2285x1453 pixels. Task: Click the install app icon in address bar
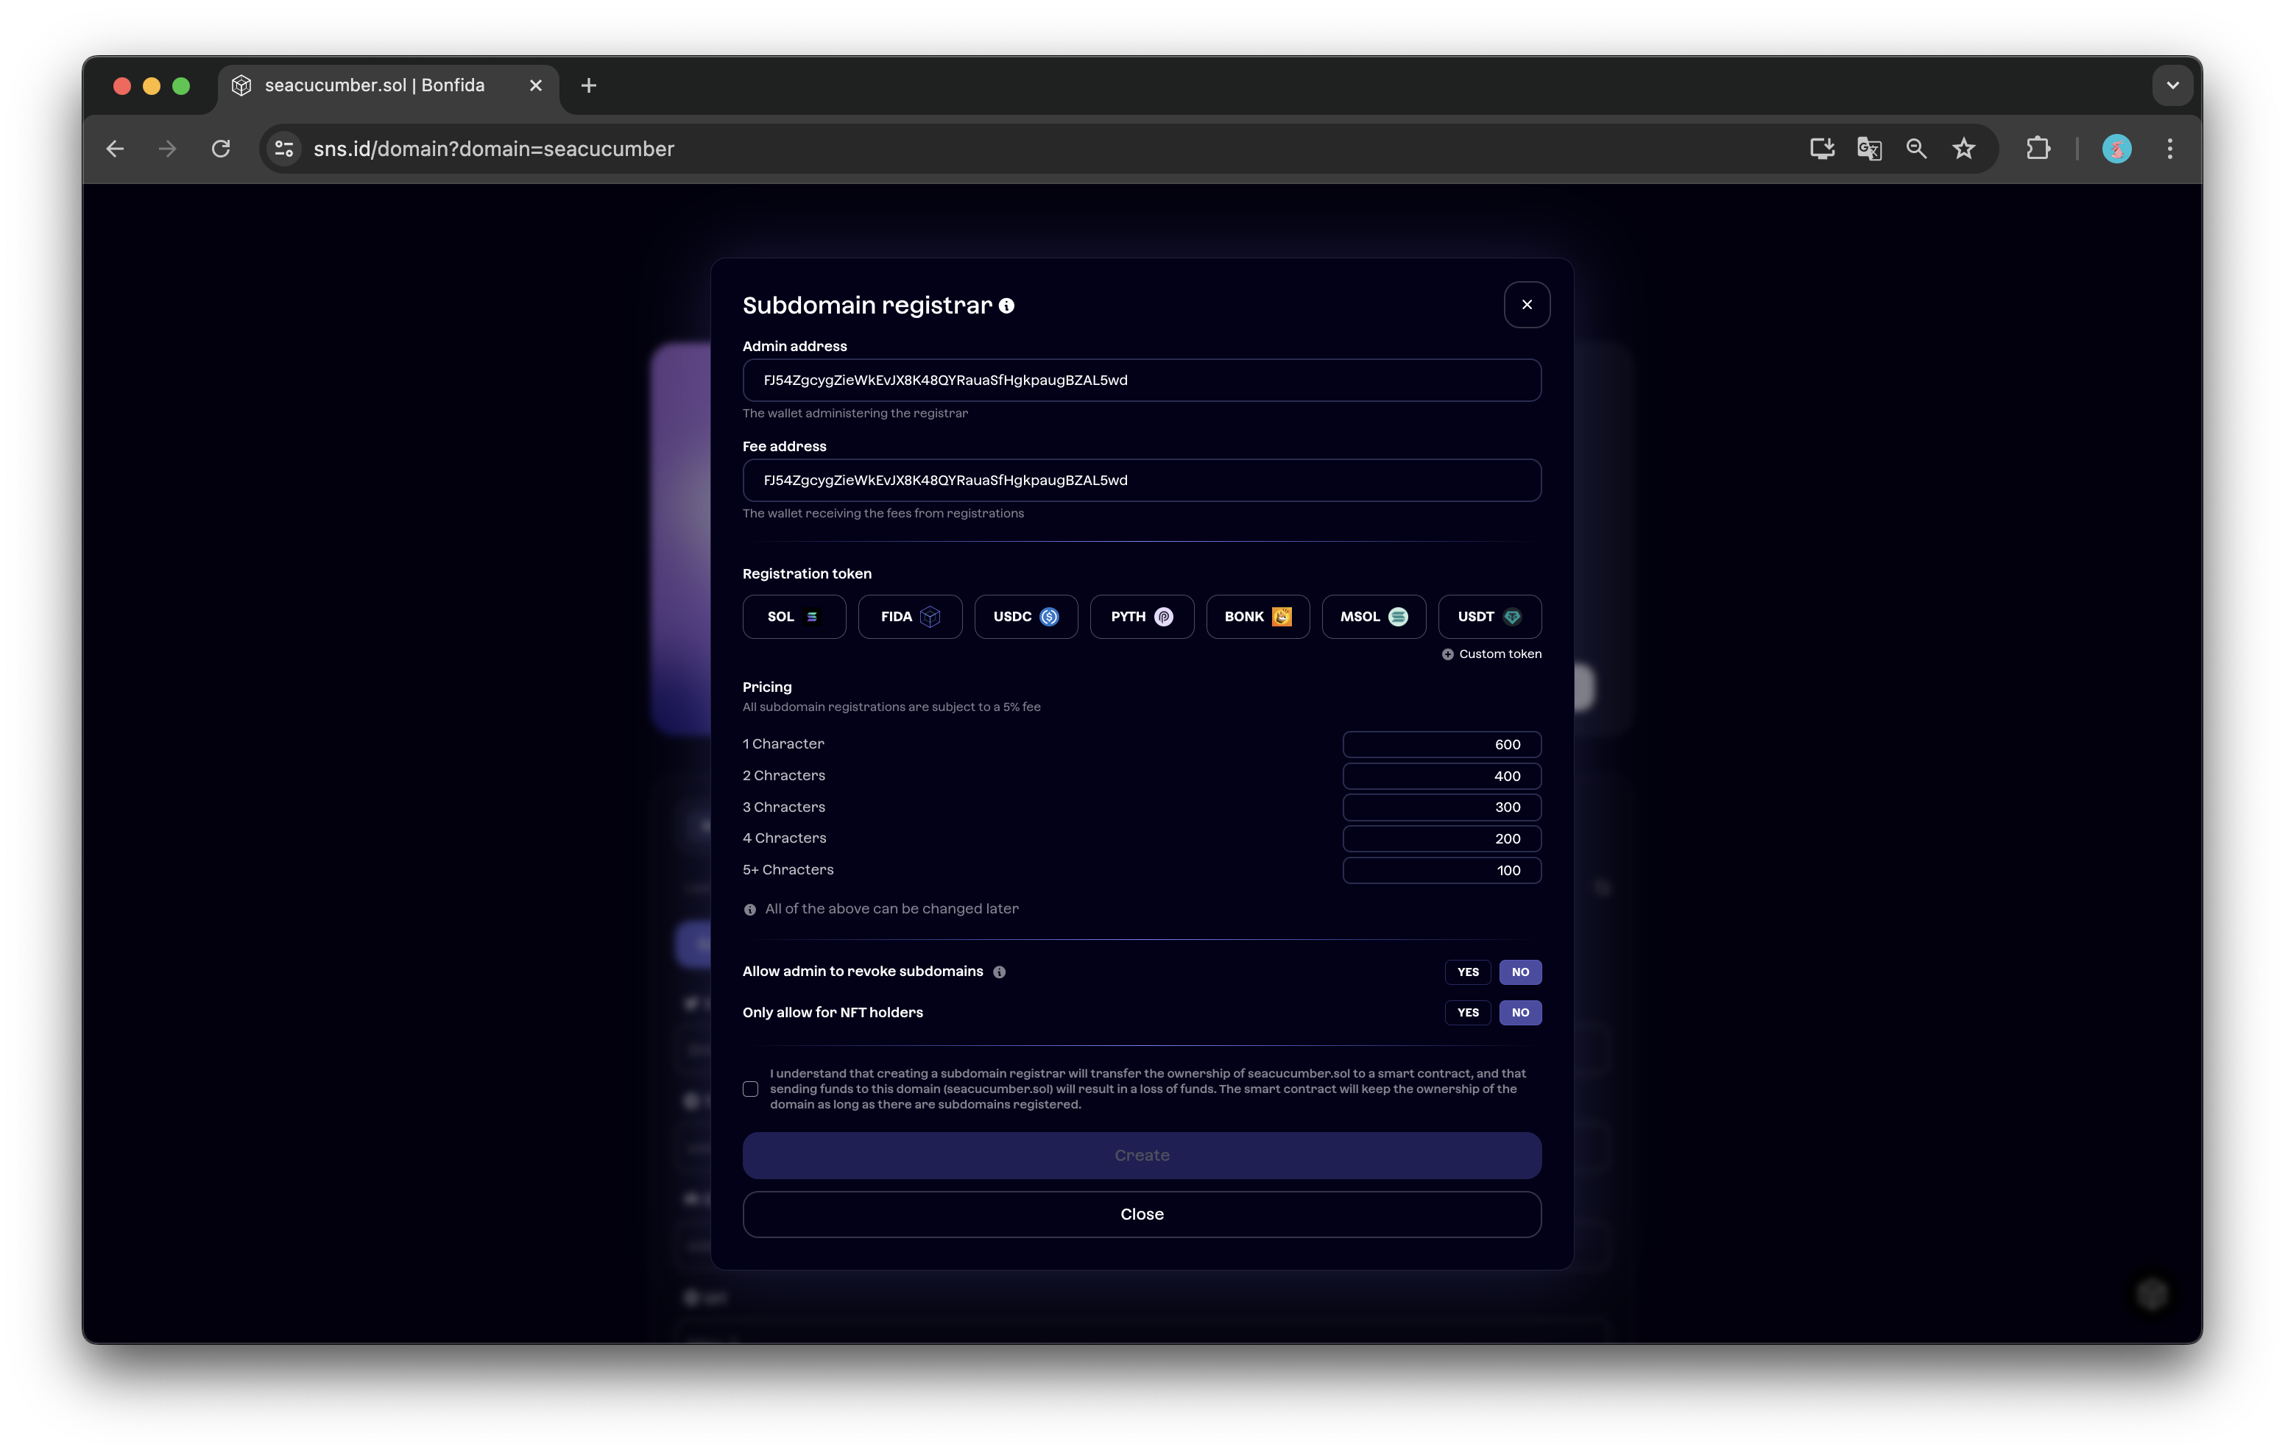[1821, 149]
